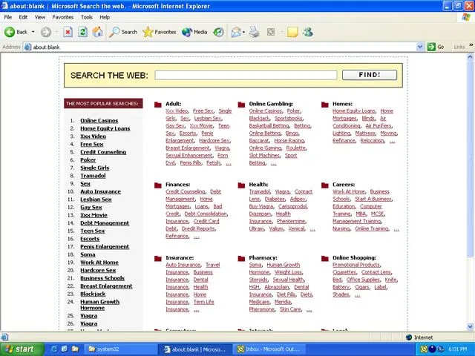Open the Tools menu
475x356 pixels.
tap(86, 17)
